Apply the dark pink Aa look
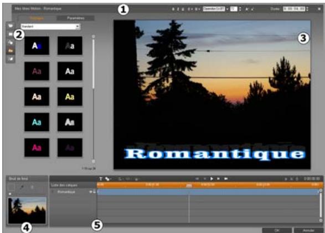The width and height of the screenshot is (325, 233). (37, 71)
